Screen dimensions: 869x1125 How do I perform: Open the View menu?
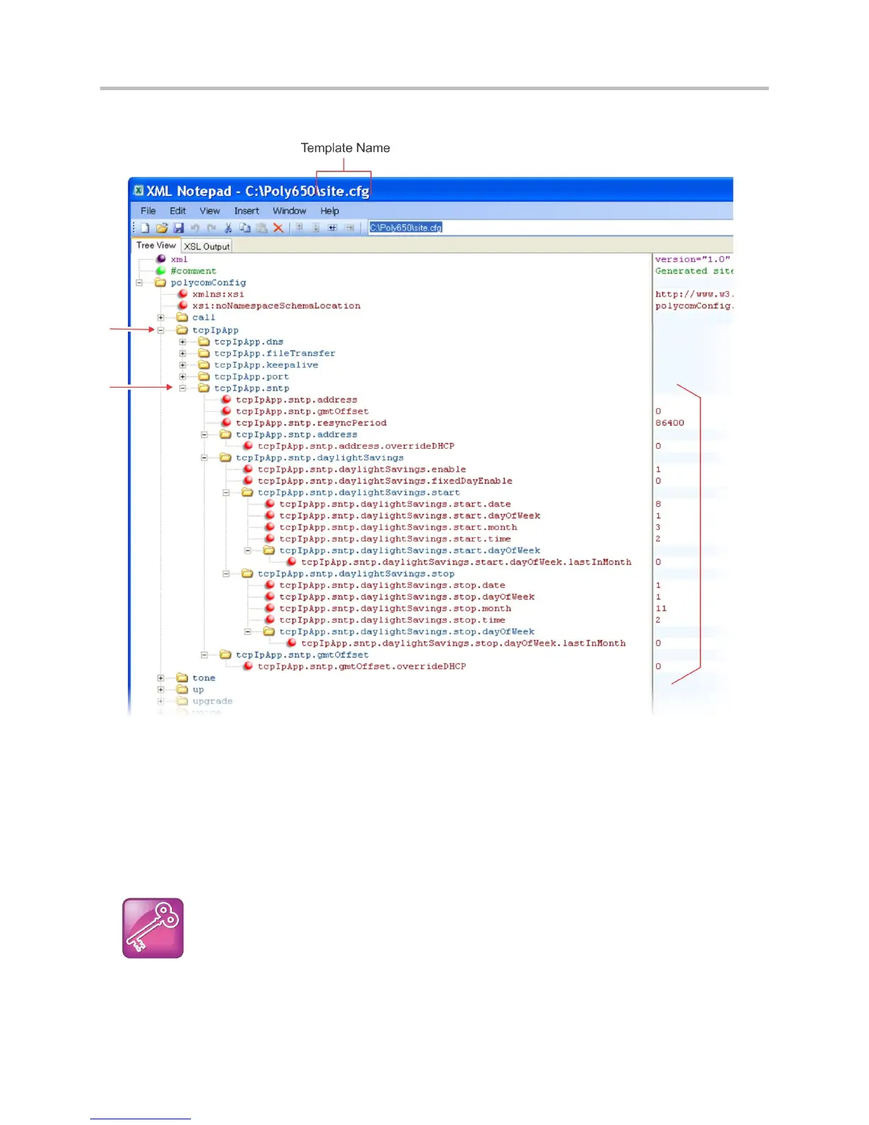click(209, 211)
